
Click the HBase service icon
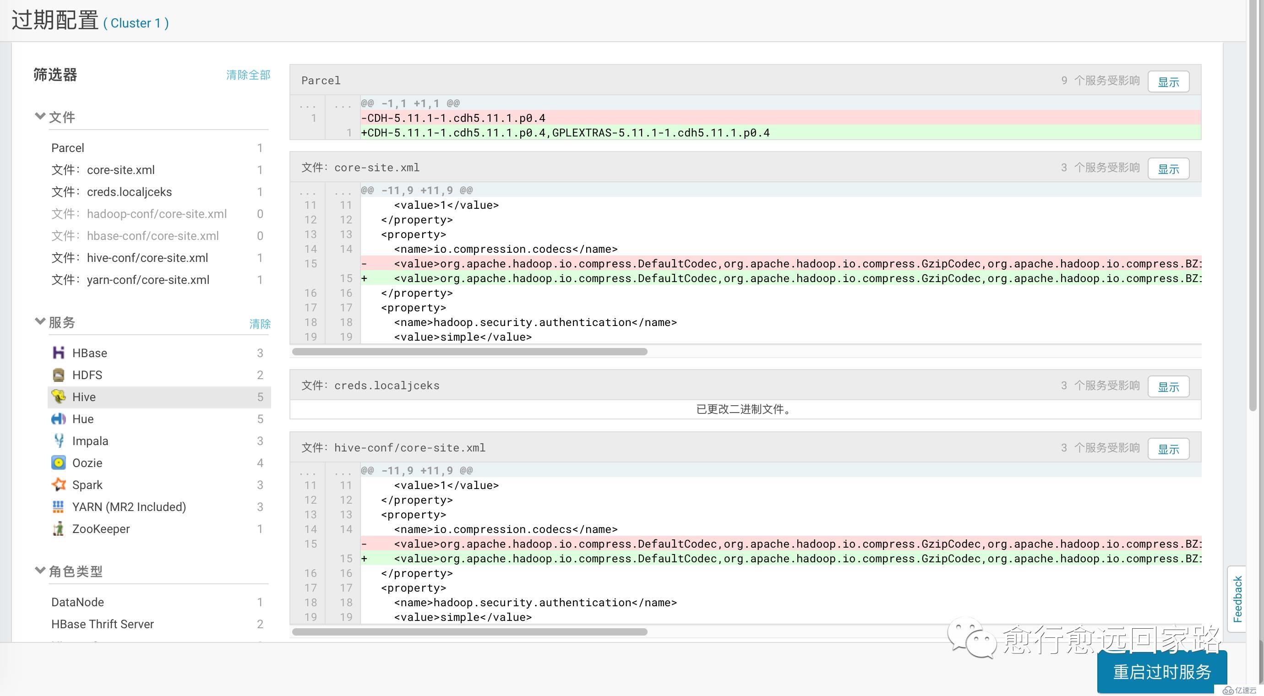[58, 352]
